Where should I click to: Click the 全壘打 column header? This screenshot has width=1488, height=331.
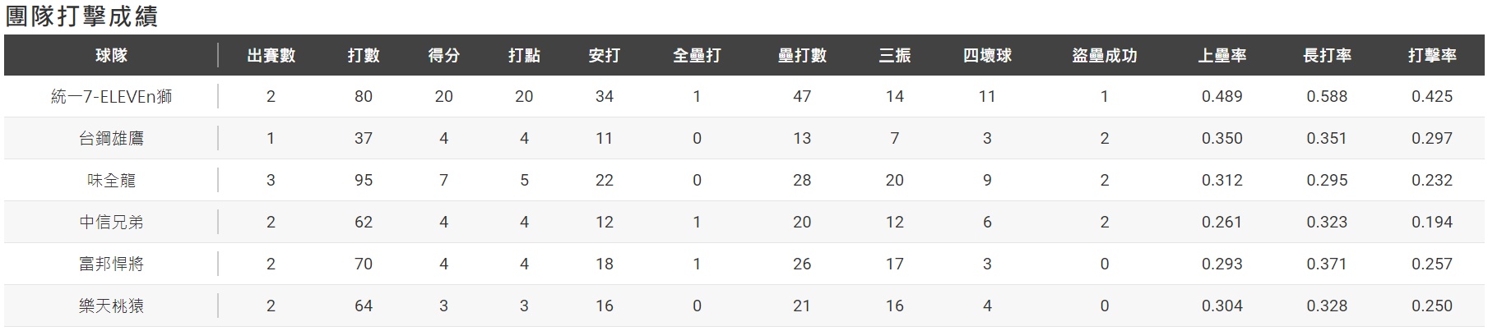697,56
